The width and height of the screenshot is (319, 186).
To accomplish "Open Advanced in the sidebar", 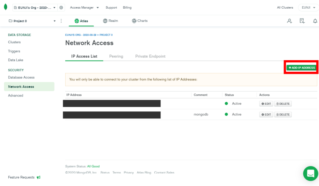I will pyautogui.click(x=16, y=96).
